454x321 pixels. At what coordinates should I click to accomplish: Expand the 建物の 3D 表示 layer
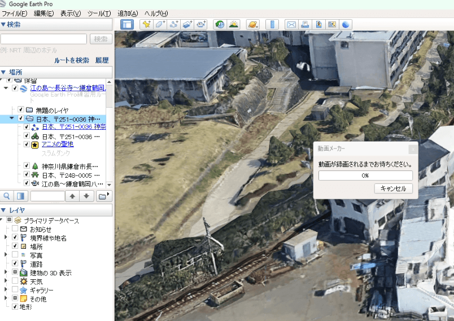(6, 272)
